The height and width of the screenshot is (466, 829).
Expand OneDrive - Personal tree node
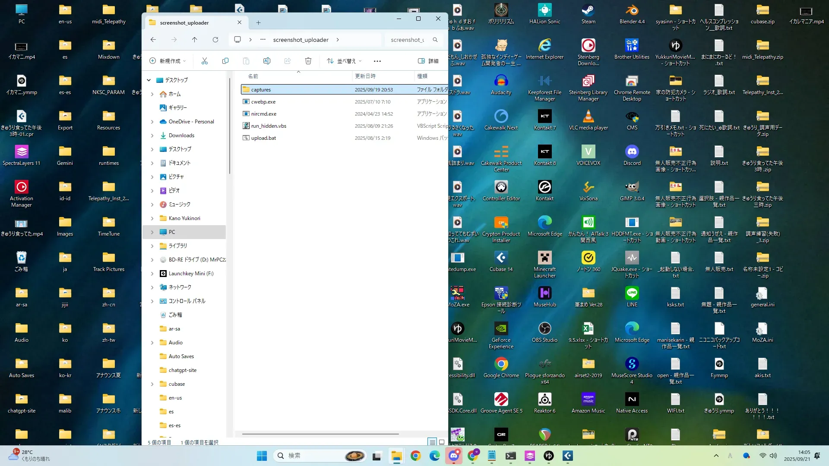click(x=152, y=122)
